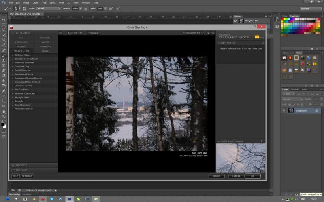Image resolution: width=324 pixels, height=202 pixels.
Task: Open Chrome from the Windows taskbar
Action: point(34,199)
